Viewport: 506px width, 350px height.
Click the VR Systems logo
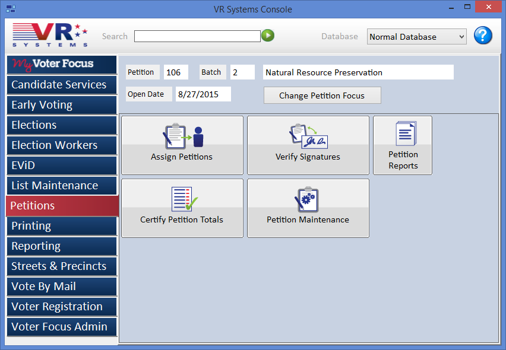50,35
